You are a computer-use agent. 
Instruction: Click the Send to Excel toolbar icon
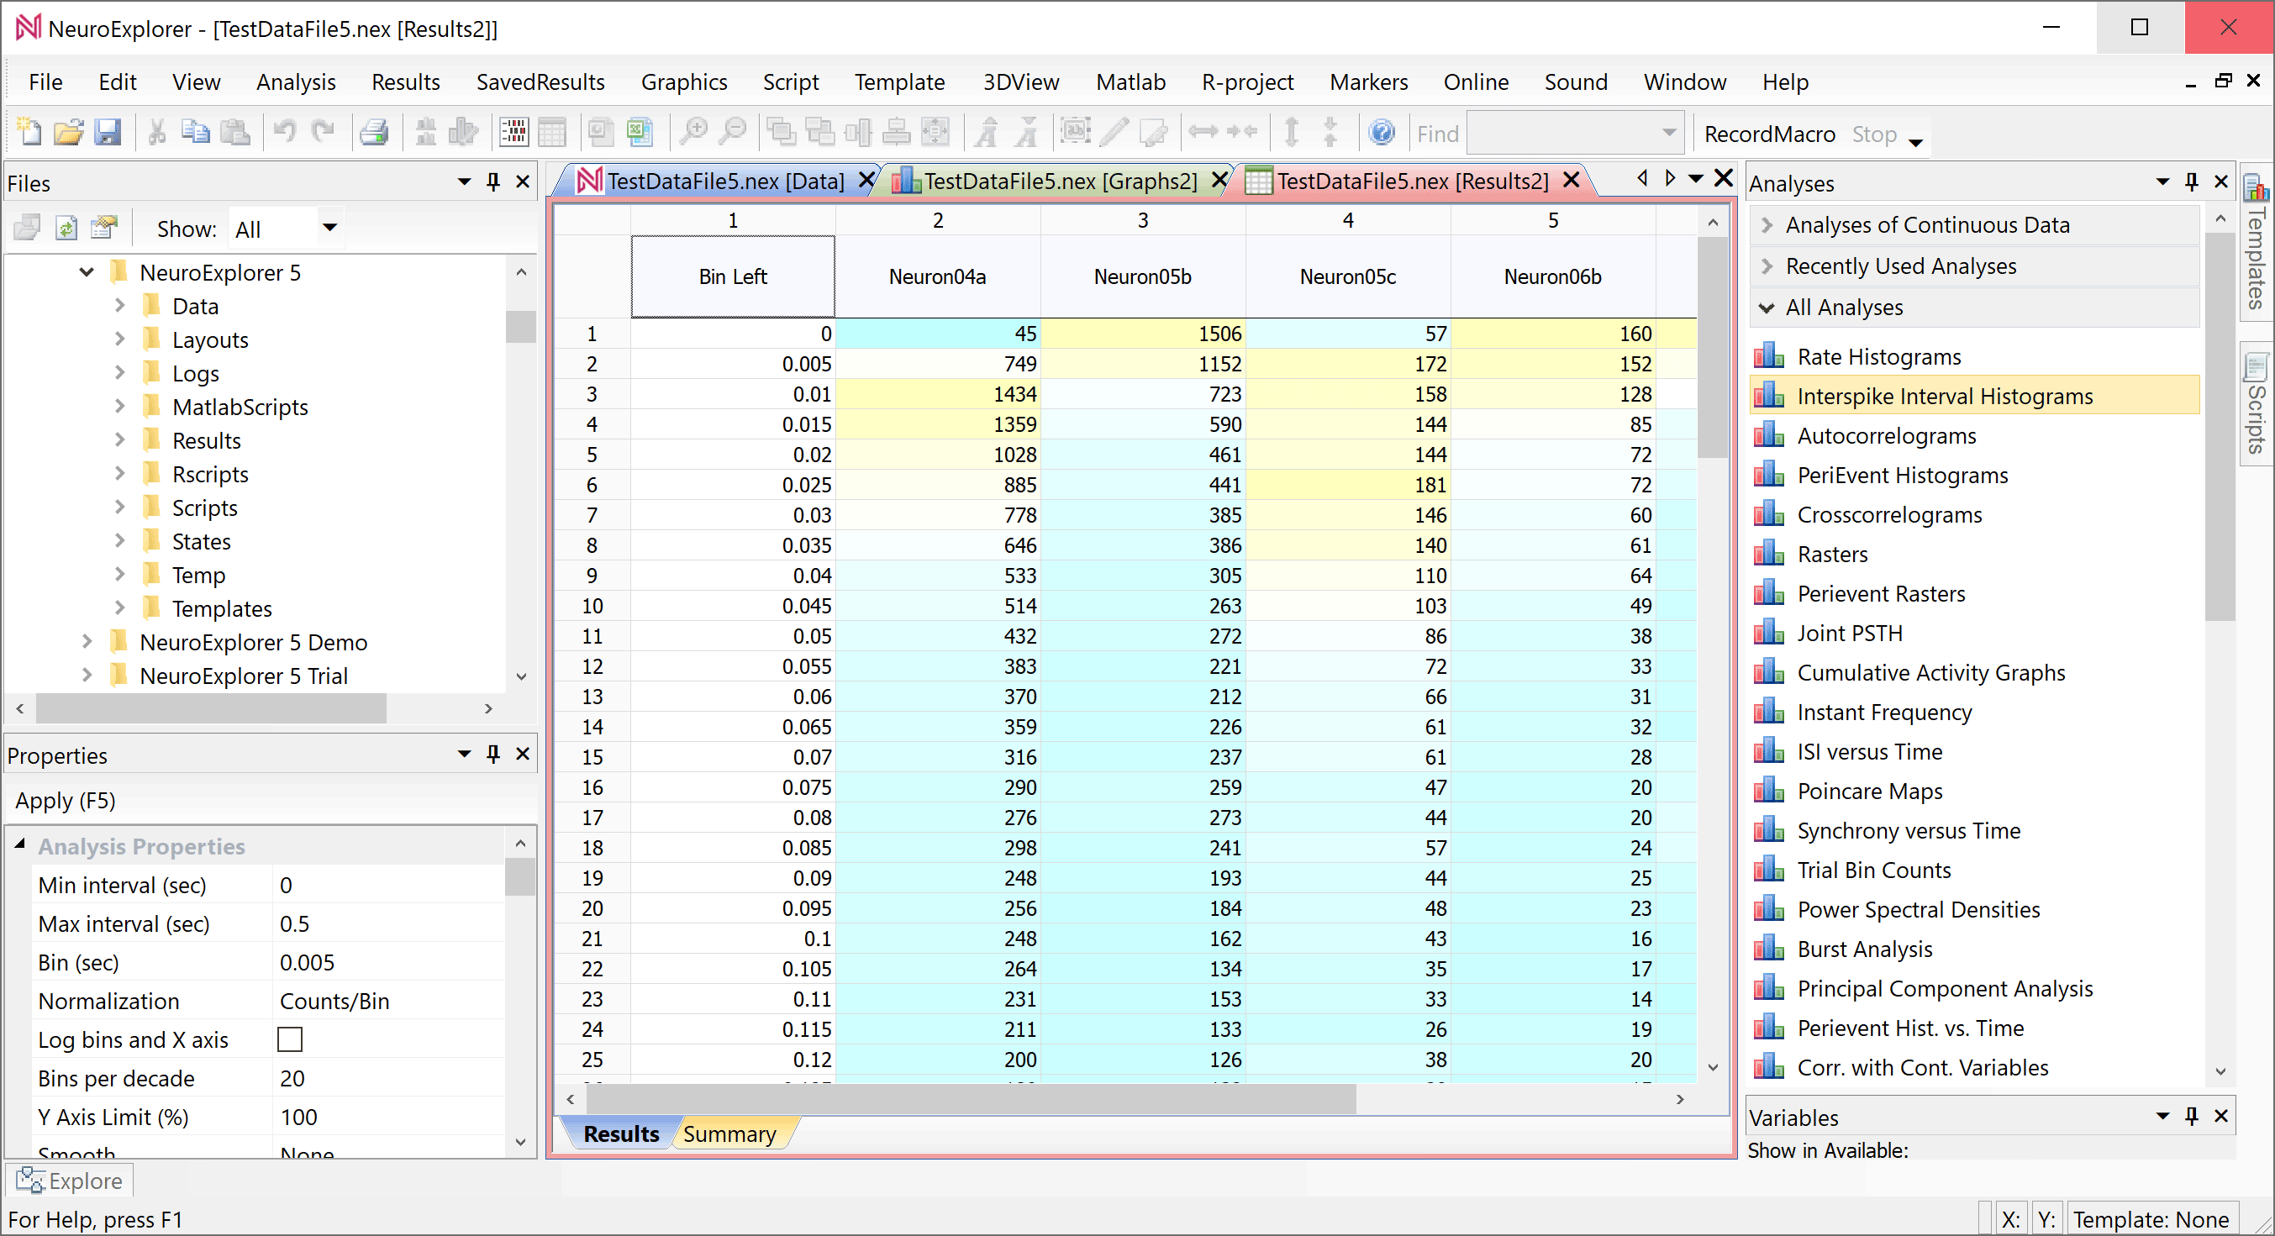click(640, 133)
